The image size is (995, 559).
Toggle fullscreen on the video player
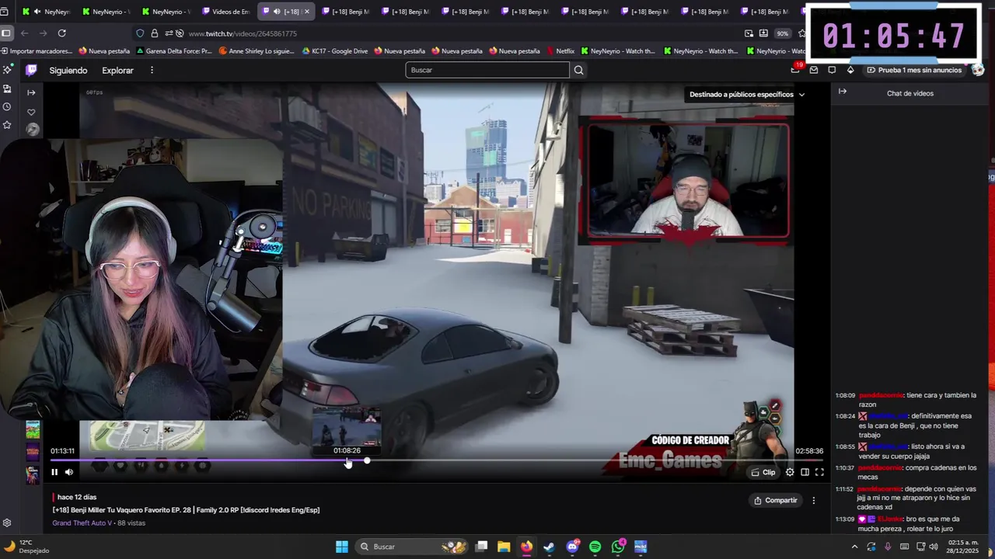tap(819, 472)
